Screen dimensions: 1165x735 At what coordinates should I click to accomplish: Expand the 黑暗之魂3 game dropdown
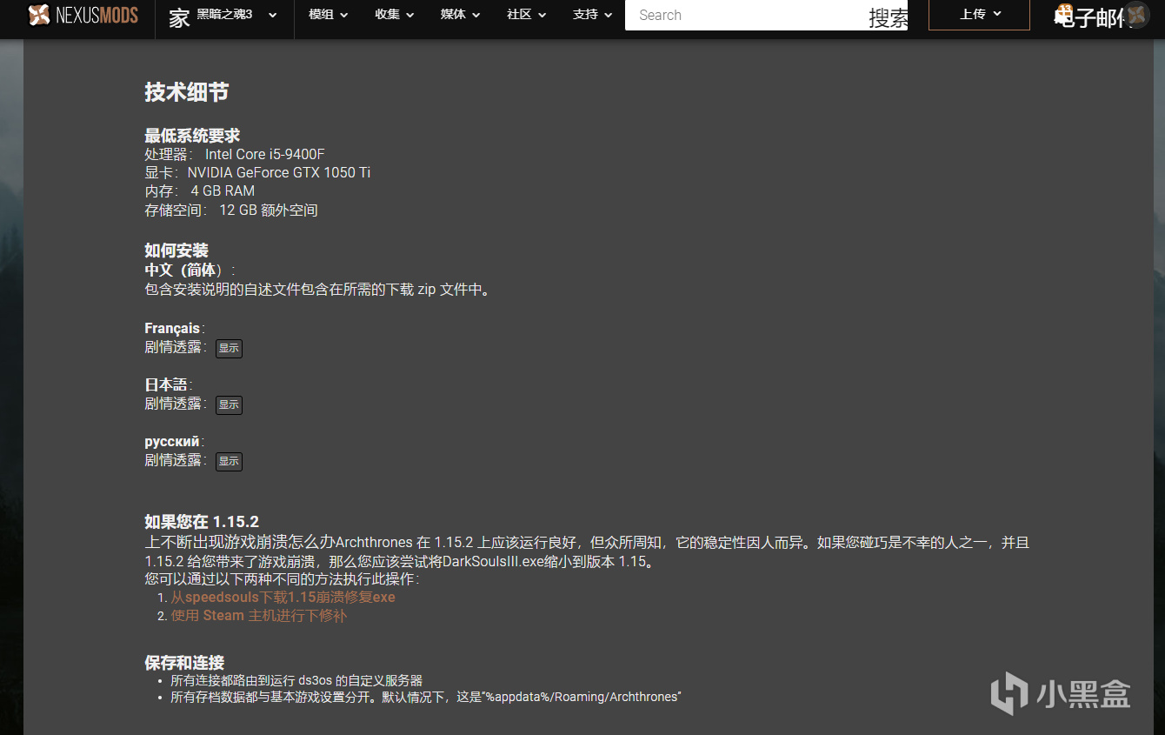(x=236, y=15)
